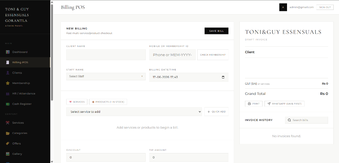Go to Clients page
This screenshot has height=163, width=339.
pyautogui.click(x=25, y=73)
